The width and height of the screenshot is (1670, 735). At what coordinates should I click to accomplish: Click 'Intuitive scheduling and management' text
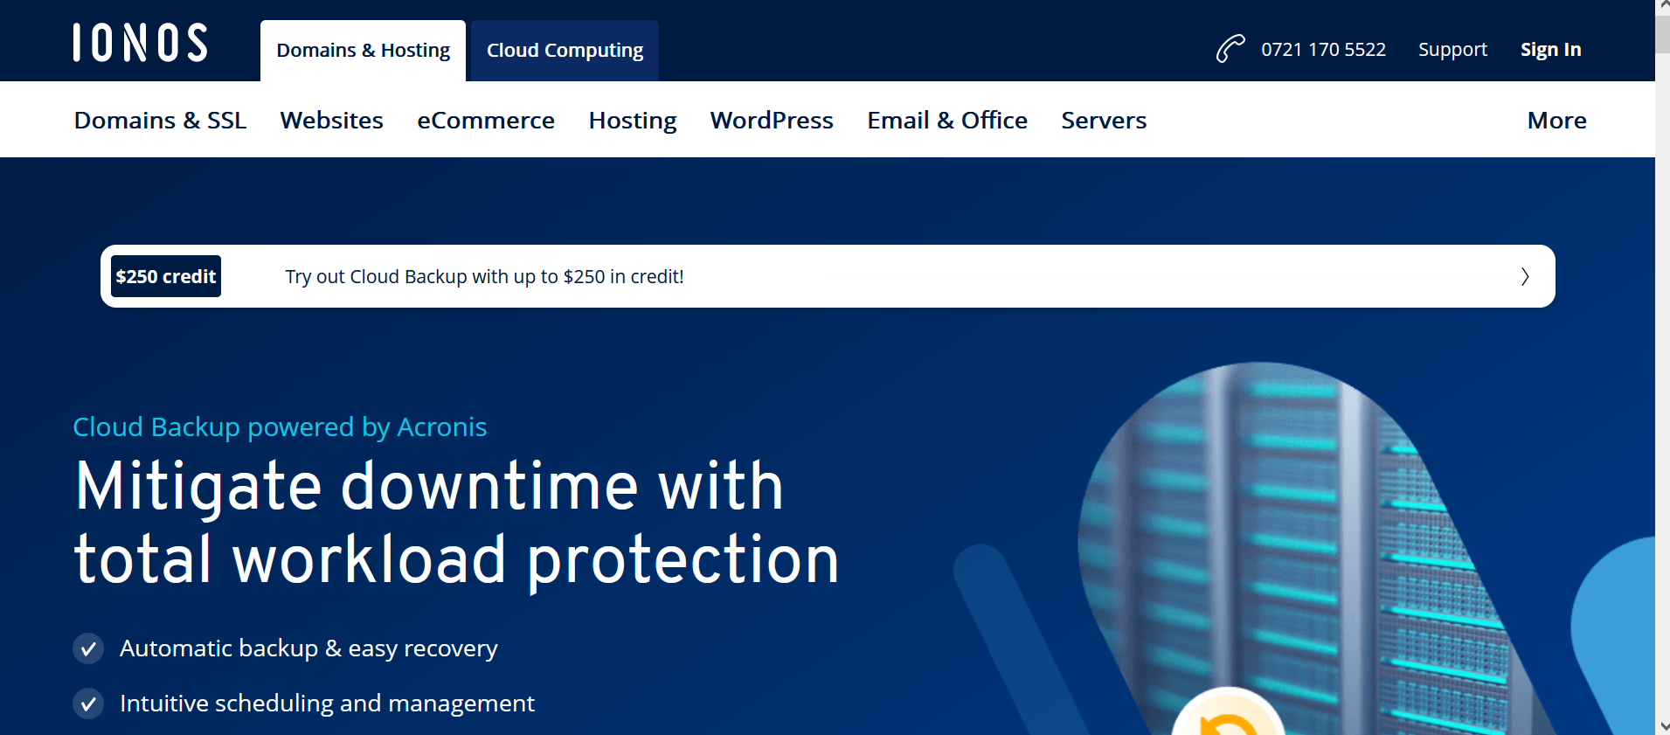pyautogui.click(x=327, y=704)
